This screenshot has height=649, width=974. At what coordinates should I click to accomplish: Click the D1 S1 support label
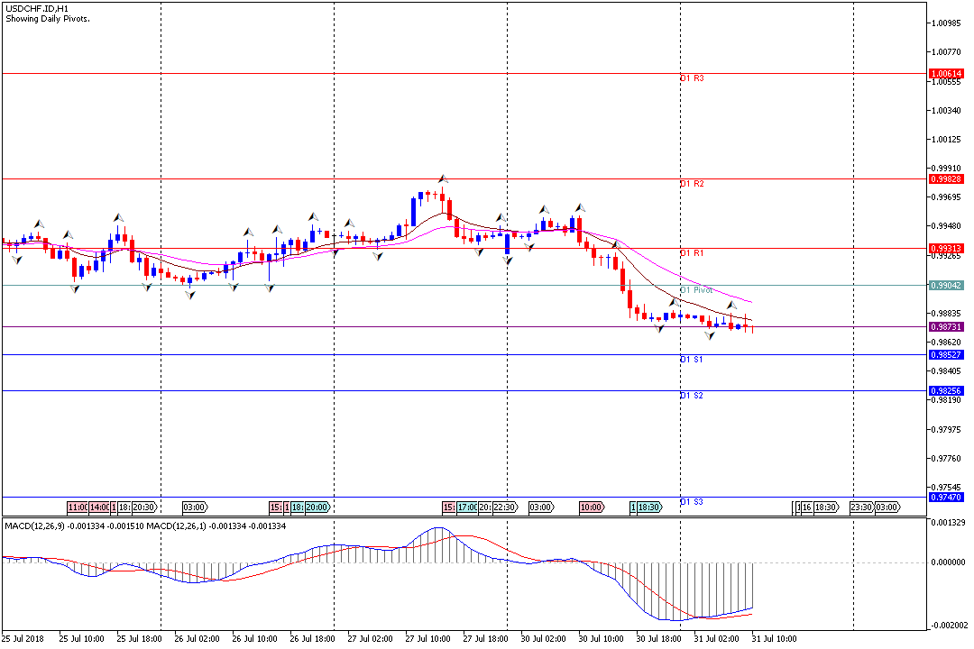click(x=692, y=360)
